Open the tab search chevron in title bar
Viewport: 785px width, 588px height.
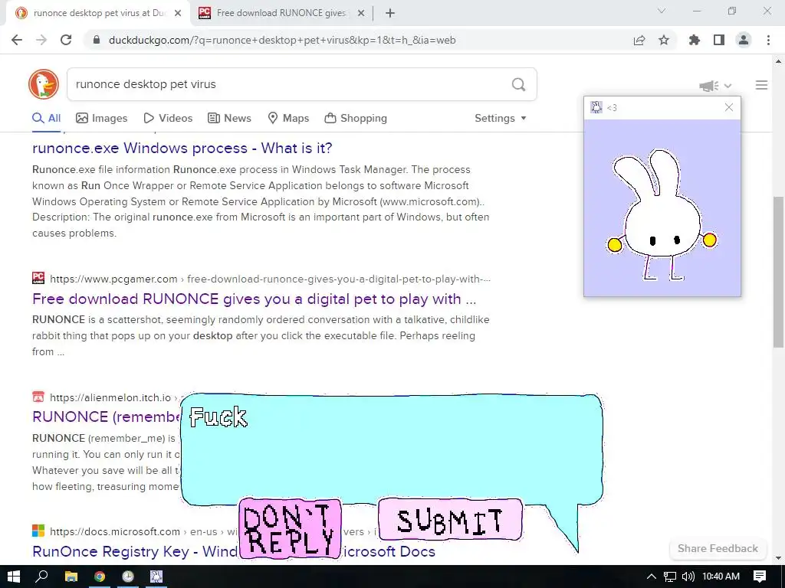(662, 11)
